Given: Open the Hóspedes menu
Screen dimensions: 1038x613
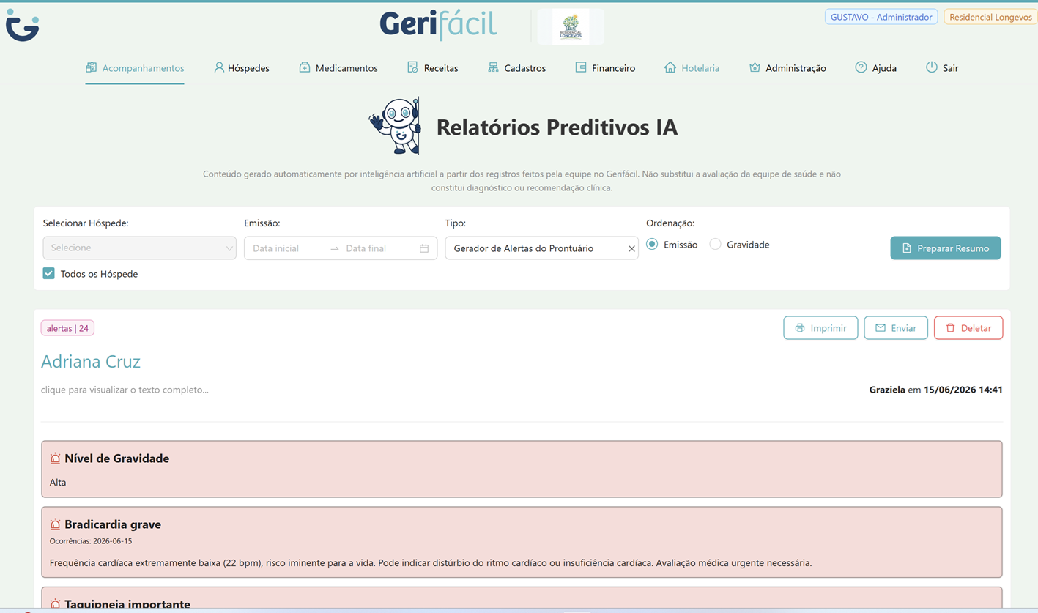Looking at the screenshot, I should point(242,68).
